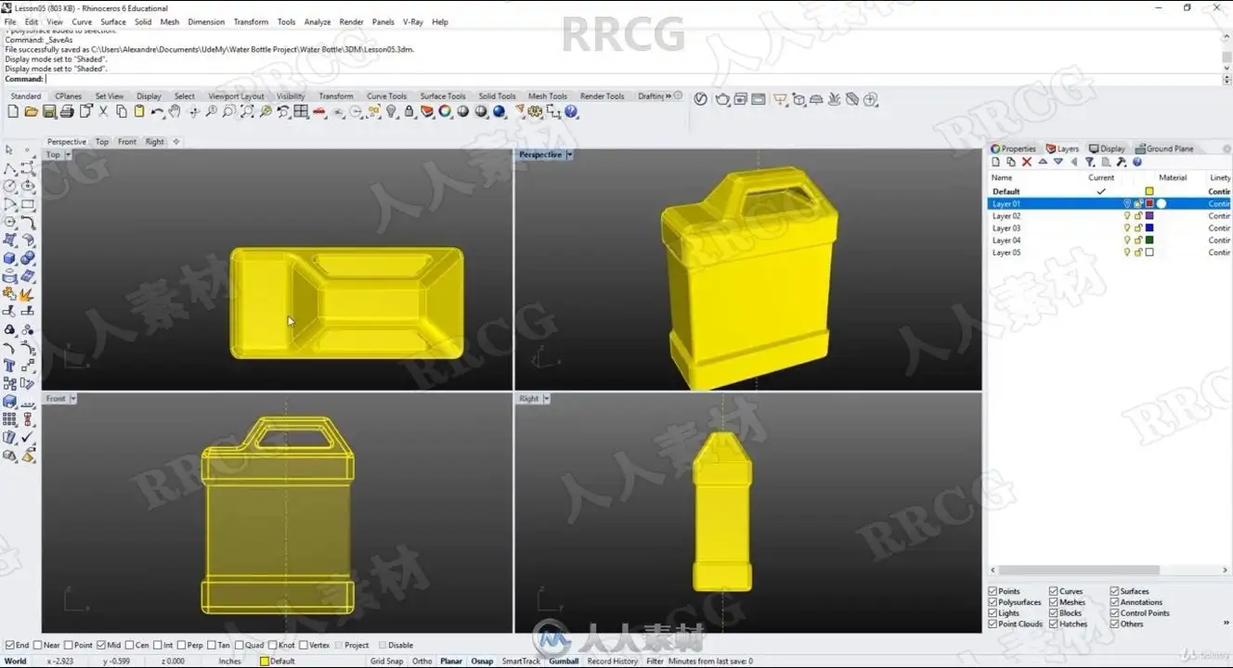Click the Cut scissors icon

pos(103,111)
